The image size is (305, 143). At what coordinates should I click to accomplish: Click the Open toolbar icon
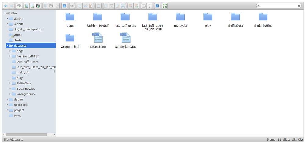(x=45, y=6)
